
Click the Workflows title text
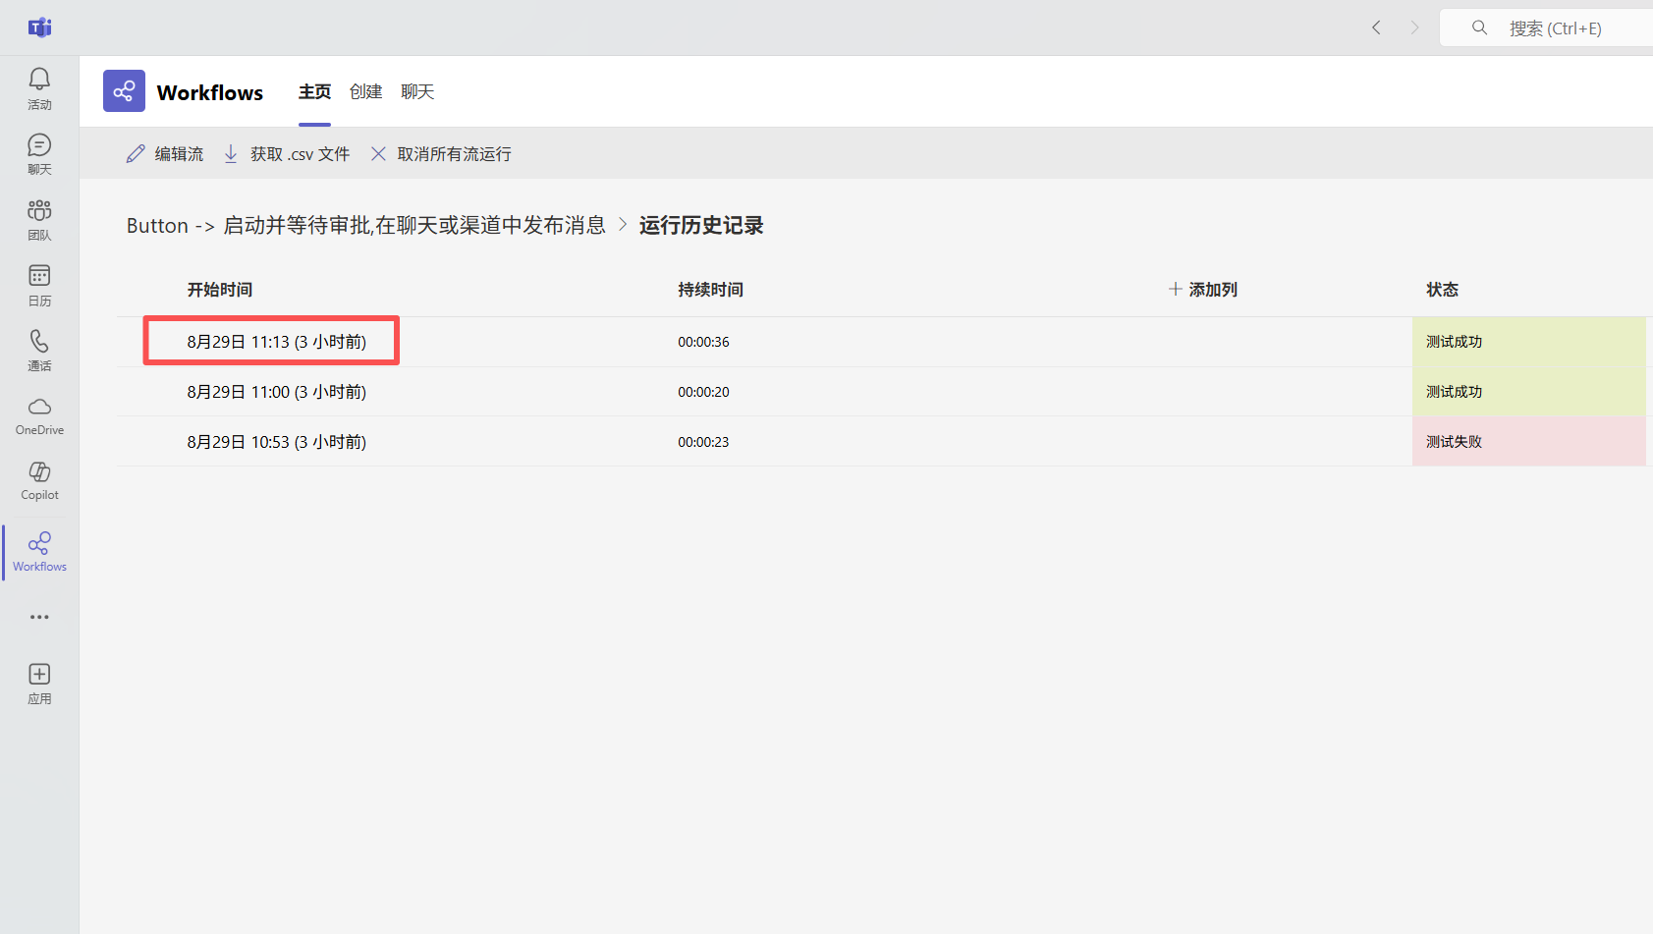[x=210, y=92]
